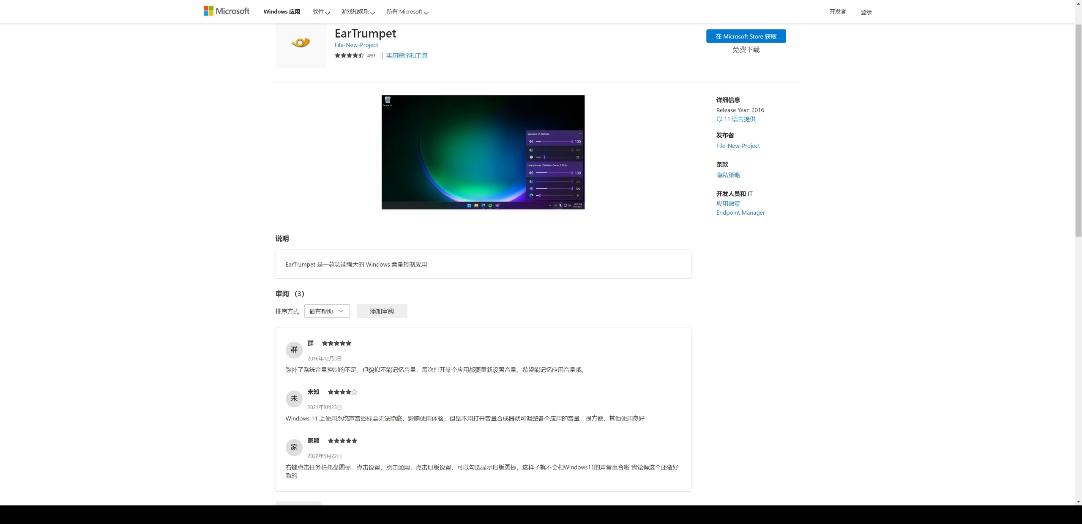The width and height of the screenshot is (1082, 524).
Task: Open the 所有 Microsoft dropdown
Action: pyautogui.click(x=407, y=11)
